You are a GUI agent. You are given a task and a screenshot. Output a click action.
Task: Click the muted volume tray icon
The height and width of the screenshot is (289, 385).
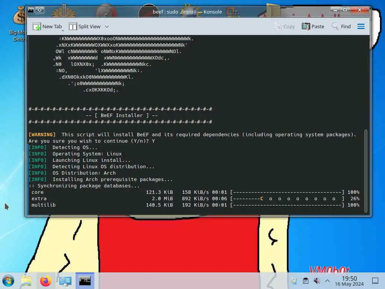point(317,281)
